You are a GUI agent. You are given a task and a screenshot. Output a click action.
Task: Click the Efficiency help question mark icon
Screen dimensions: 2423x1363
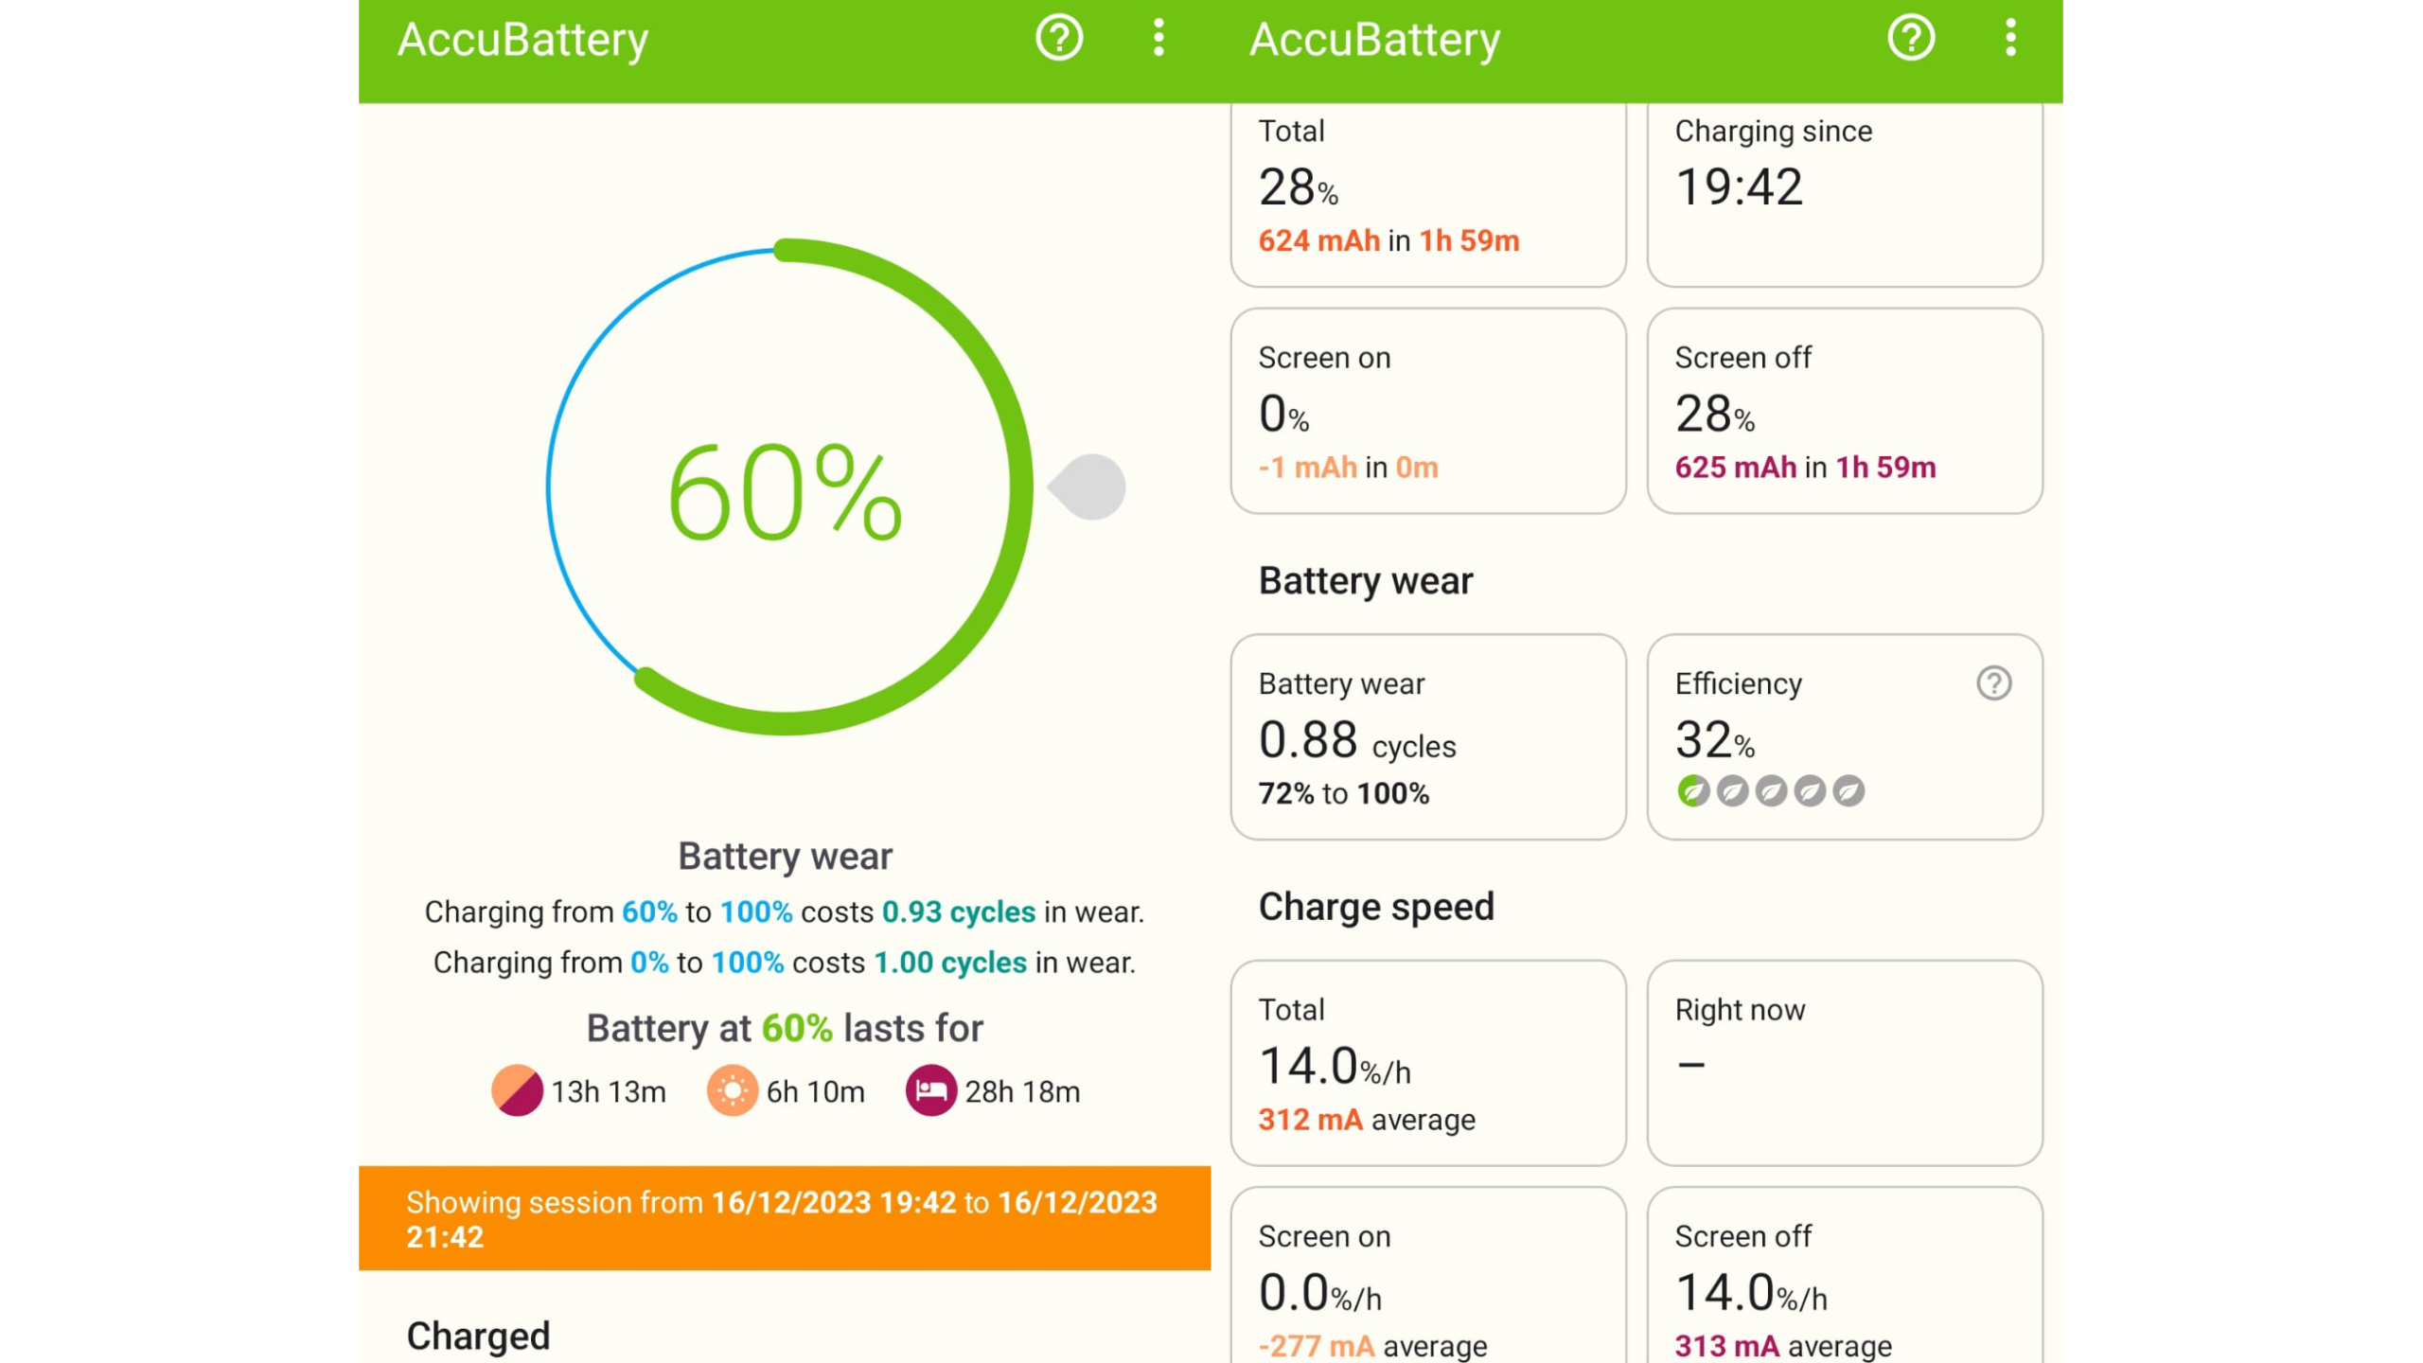1993,683
